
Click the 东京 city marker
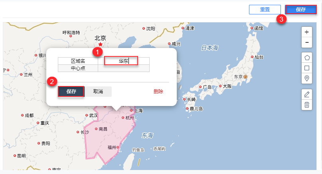[245, 77]
